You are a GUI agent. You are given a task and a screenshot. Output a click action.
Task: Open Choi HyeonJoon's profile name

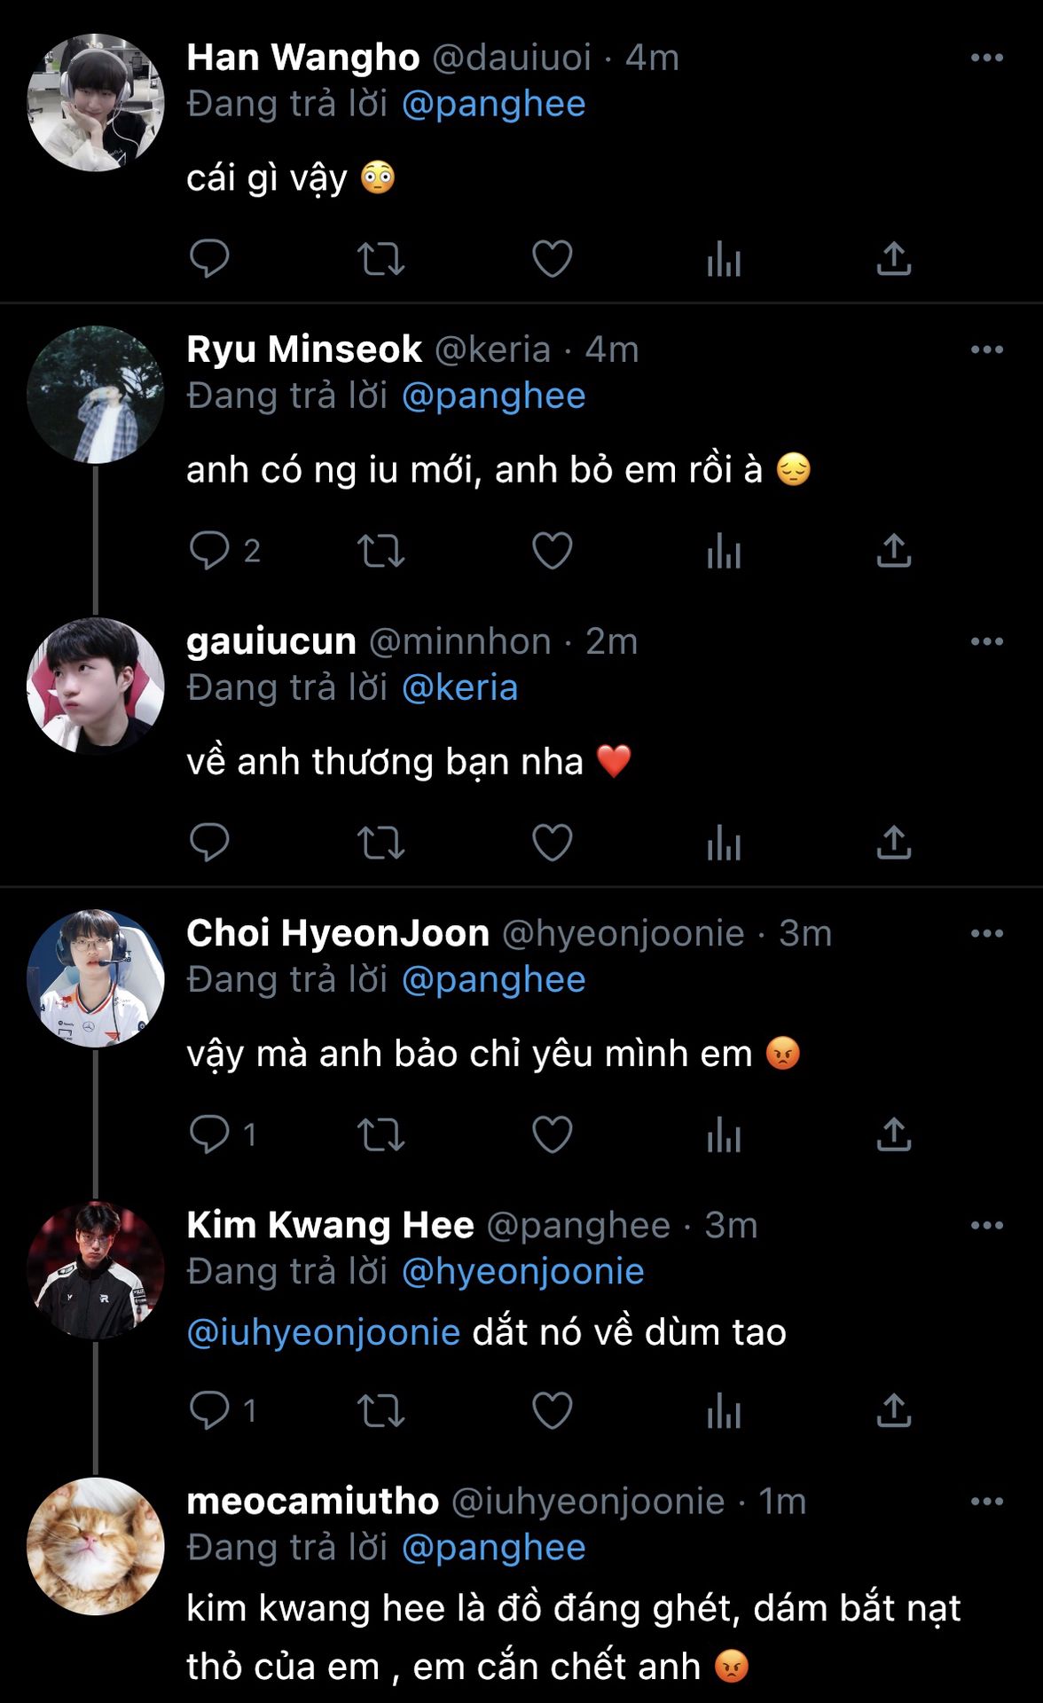click(338, 933)
